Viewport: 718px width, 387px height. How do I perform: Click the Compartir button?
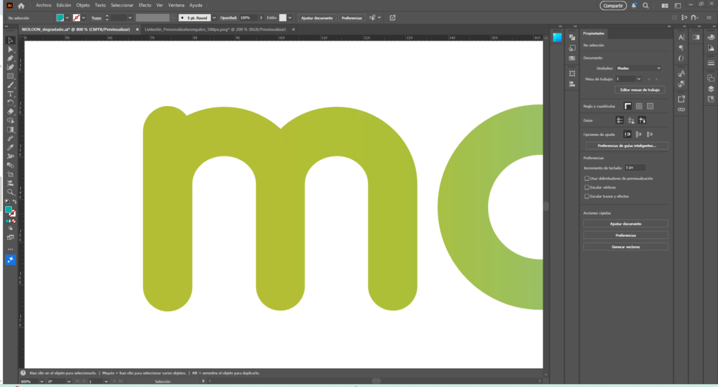[x=613, y=6]
